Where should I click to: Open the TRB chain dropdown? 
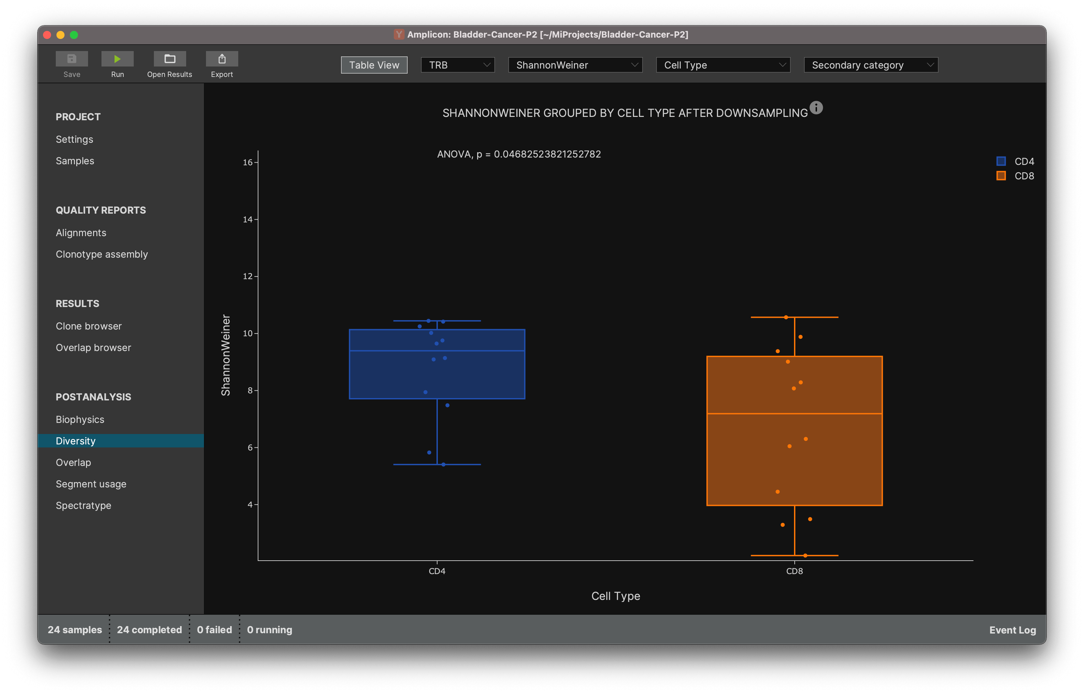tap(457, 65)
